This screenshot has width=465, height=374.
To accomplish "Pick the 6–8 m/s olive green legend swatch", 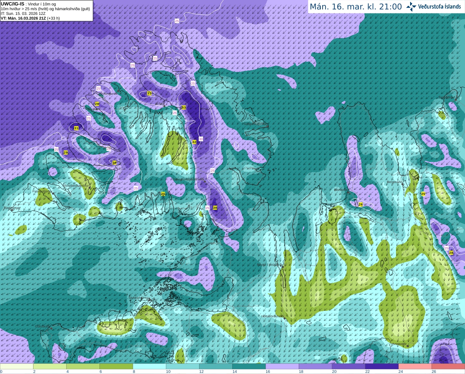I will pos(116,367).
